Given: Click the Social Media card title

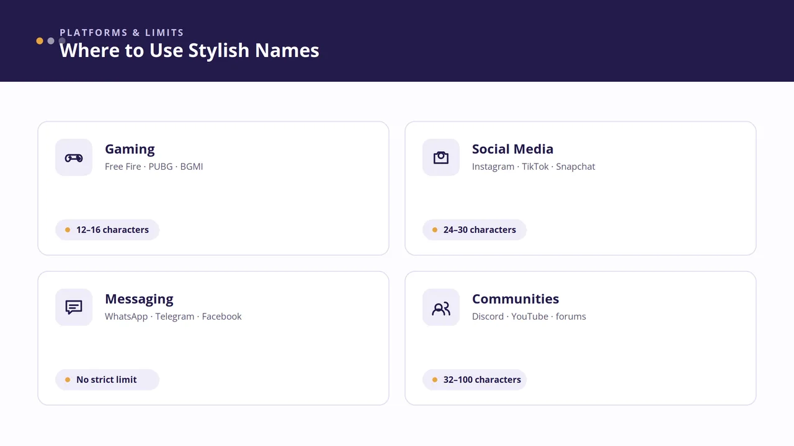Looking at the screenshot, I should tap(512, 149).
